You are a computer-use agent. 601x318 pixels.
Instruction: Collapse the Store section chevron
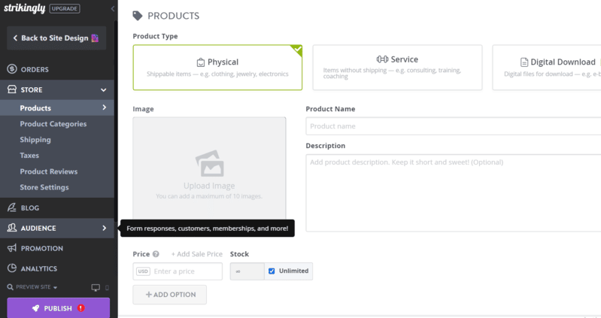coord(104,89)
